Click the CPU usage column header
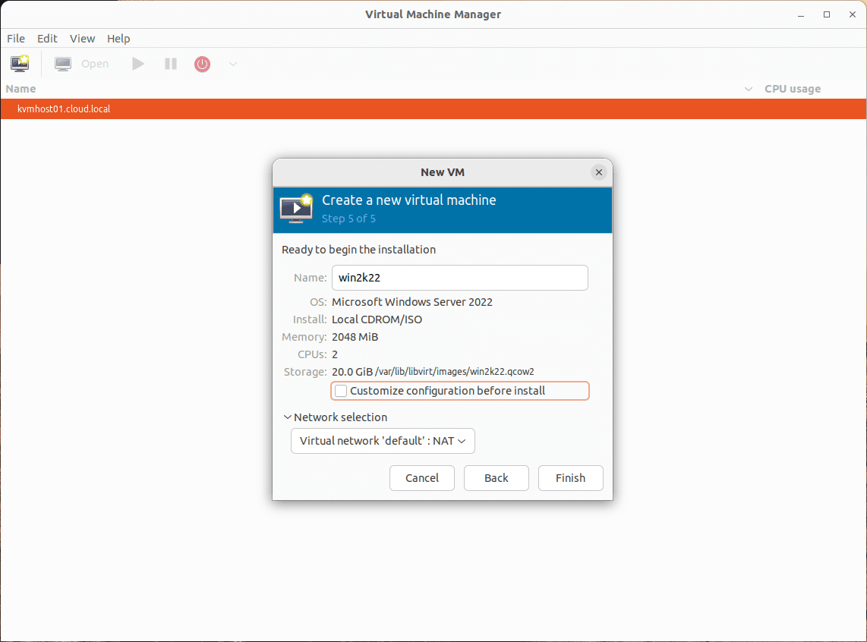Screen dimensions: 867x642 pos(793,89)
